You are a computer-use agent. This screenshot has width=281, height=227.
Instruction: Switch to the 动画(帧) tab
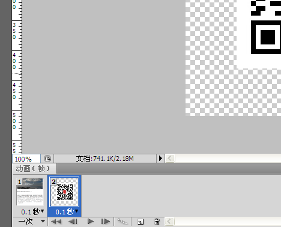pyautogui.click(x=33, y=169)
